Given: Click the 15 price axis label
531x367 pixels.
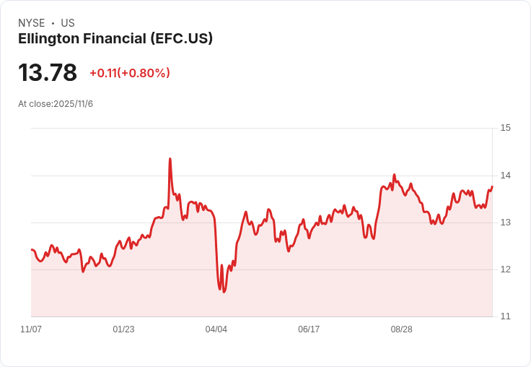Looking at the screenshot, I should [505, 129].
